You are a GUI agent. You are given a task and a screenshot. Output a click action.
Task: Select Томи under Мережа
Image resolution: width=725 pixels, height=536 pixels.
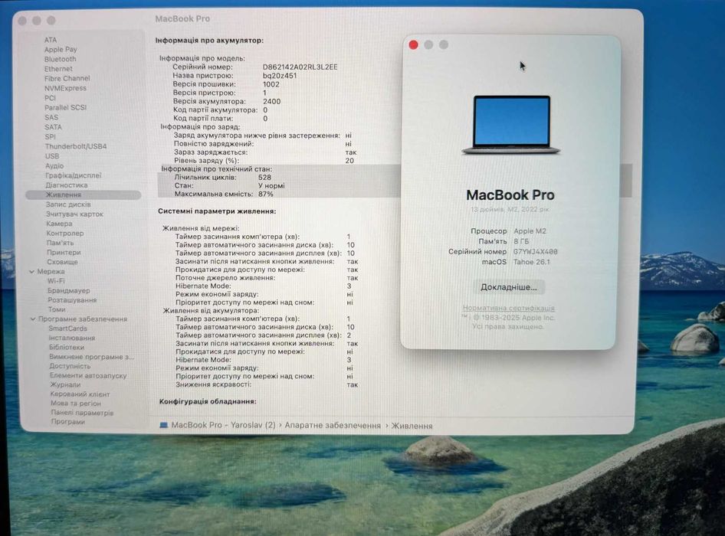click(57, 309)
